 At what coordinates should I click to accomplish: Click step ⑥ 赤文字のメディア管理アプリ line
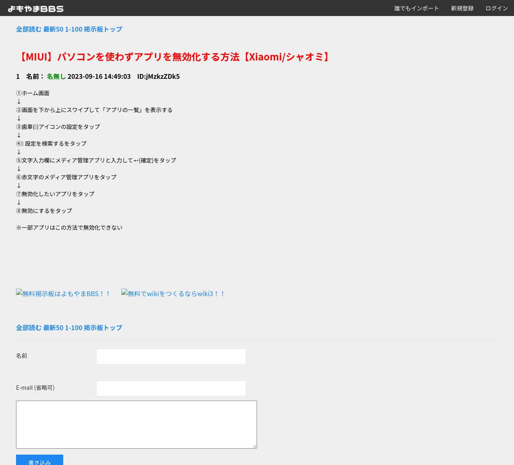coord(66,177)
